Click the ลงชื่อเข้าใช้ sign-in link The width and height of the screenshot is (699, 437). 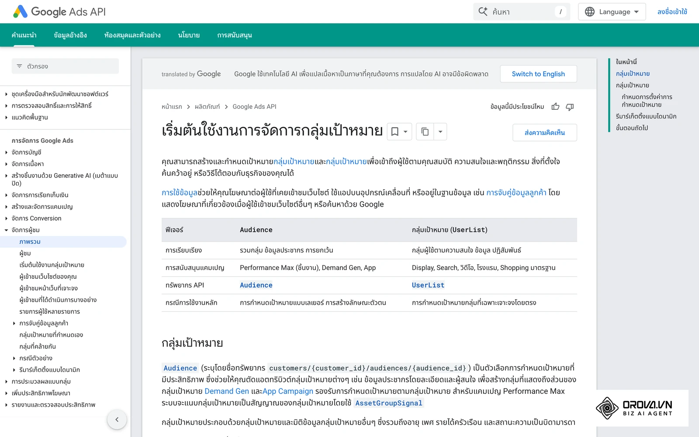[672, 12]
